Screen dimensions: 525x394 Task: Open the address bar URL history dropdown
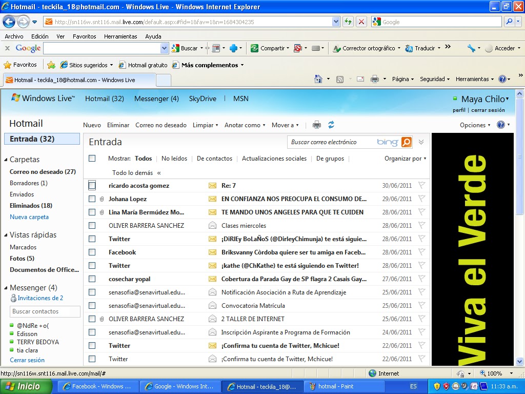[336, 22]
